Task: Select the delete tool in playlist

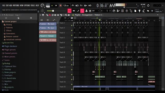Action: click(53, 15)
